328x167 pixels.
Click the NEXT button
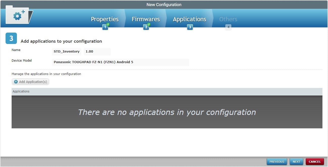click(x=296, y=161)
